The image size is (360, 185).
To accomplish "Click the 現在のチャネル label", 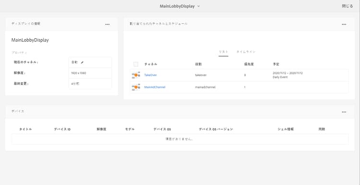I will [26, 62].
